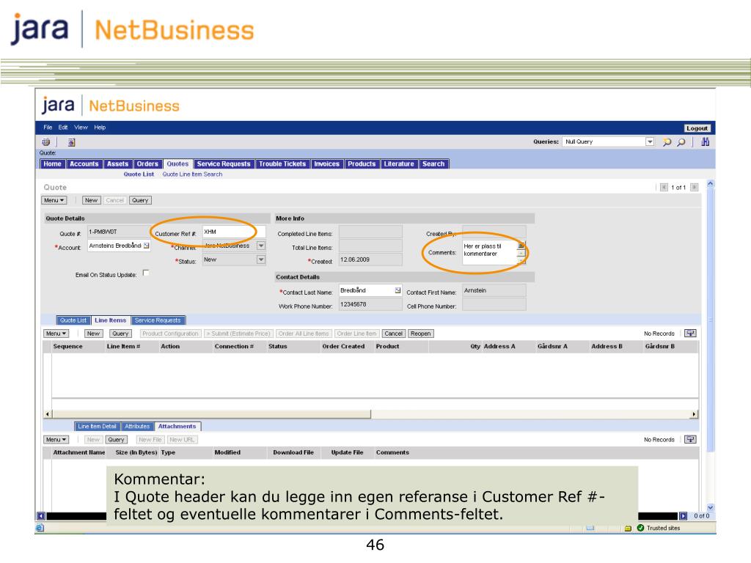Open the Literature tab

399,163
